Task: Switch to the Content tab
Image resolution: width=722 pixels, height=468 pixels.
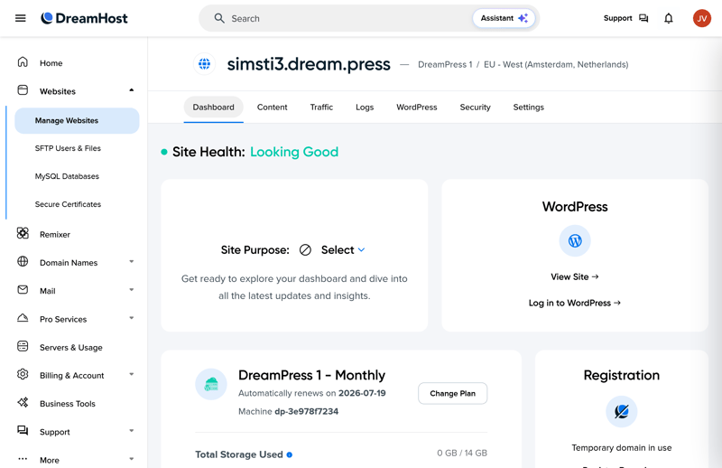Action: (x=273, y=107)
